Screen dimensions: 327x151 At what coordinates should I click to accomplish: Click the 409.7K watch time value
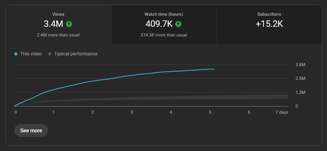tap(159, 24)
